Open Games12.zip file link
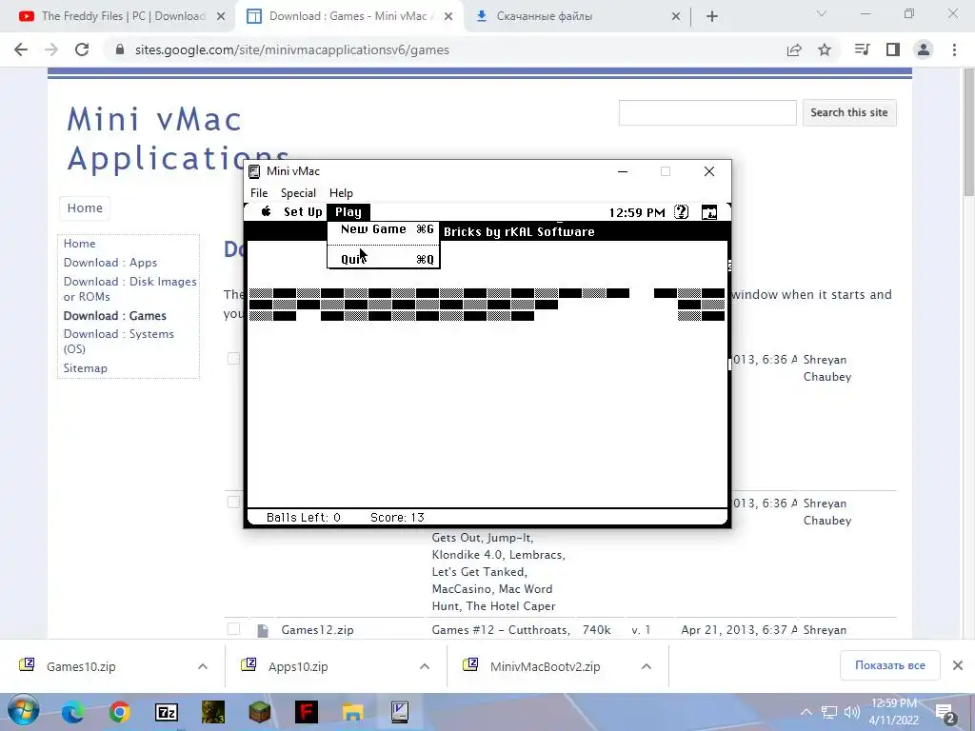The image size is (975, 731). (x=317, y=630)
